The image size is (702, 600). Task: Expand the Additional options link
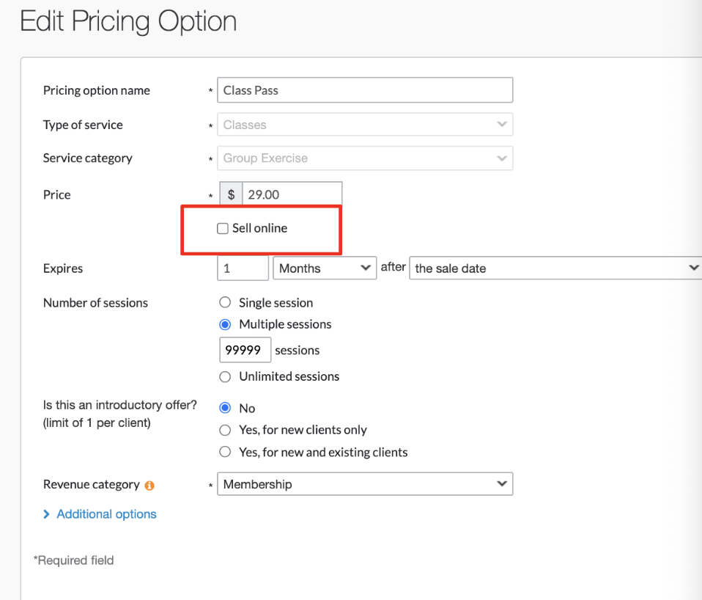[x=106, y=514]
